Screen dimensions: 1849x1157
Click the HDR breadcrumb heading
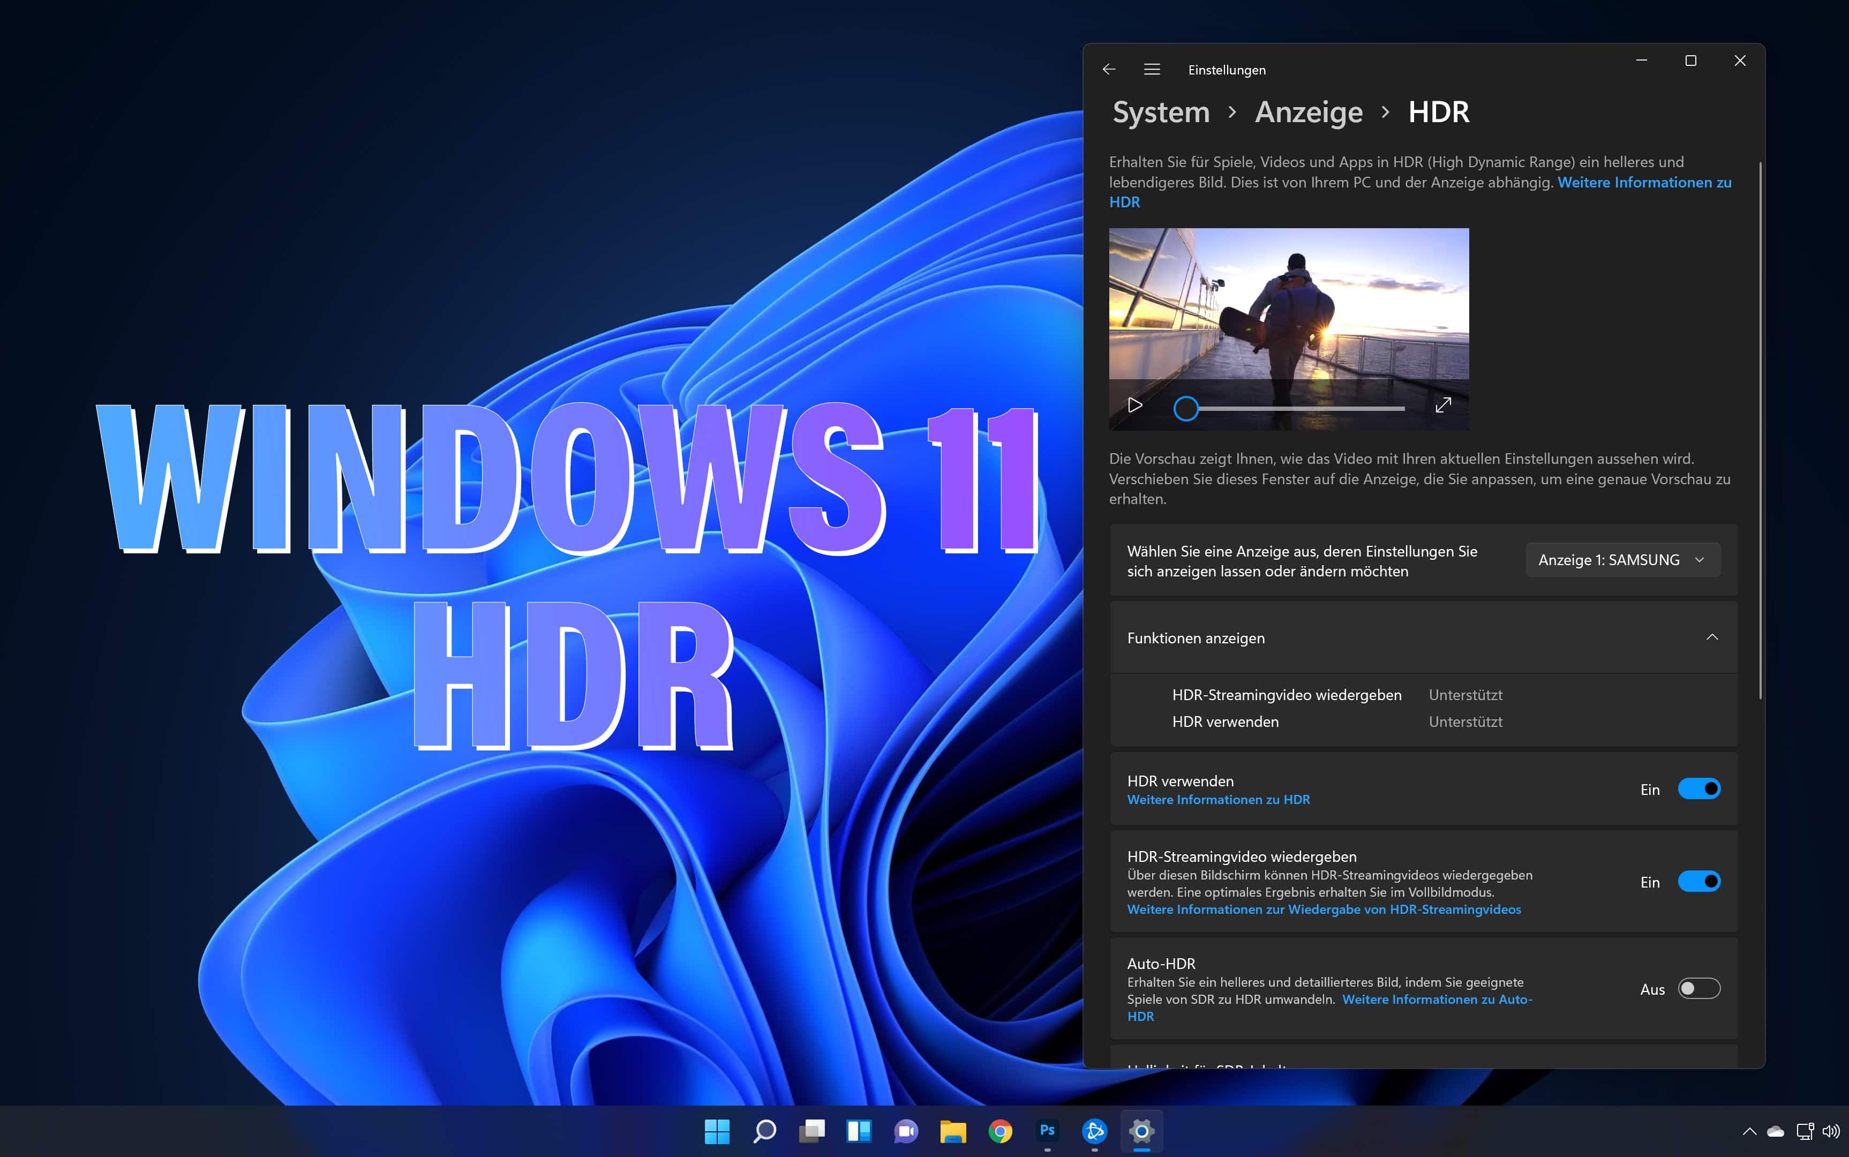tap(1438, 112)
